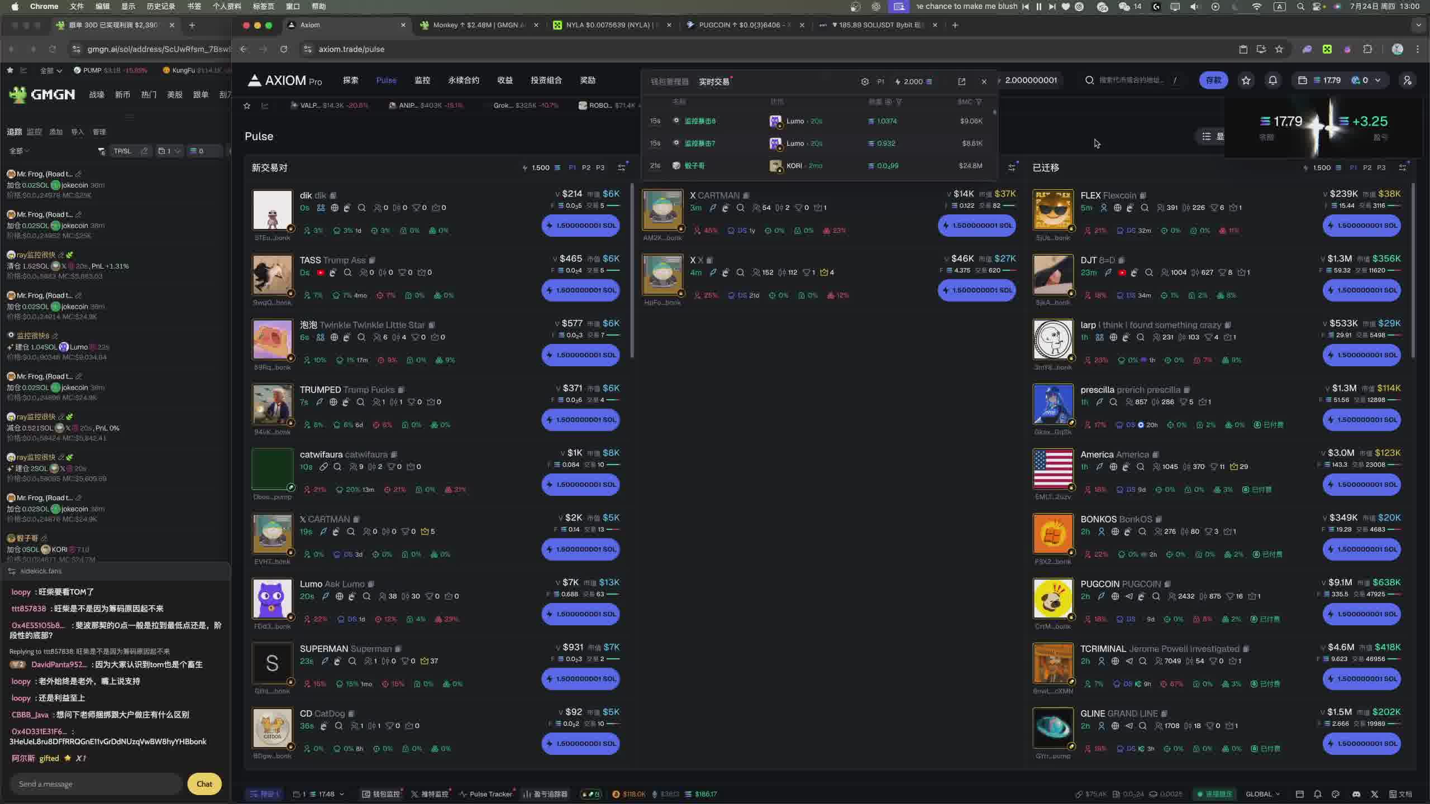
Task: Close the 实时交易 popup panel
Action: [x=984, y=82]
